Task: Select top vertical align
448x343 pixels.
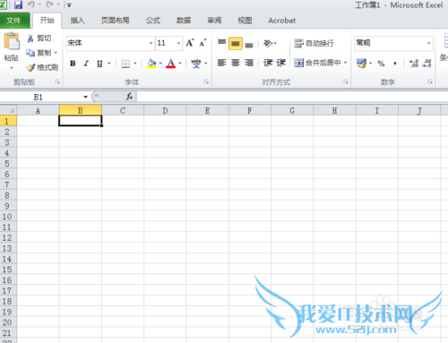Action: pos(222,43)
